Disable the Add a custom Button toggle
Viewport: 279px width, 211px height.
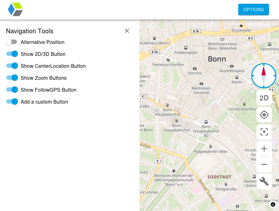(x=12, y=102)
